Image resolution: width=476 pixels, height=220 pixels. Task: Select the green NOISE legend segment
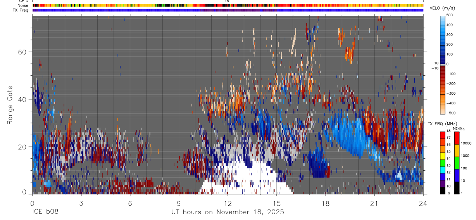pyautogui.click(x=457, y=163)
